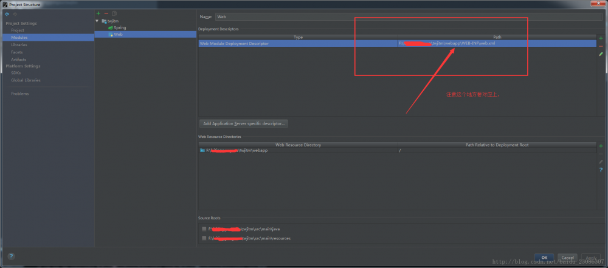Screen dimensions: 608x268
Task: Click the forward navigation arrow
Action: tap(15, 14)
